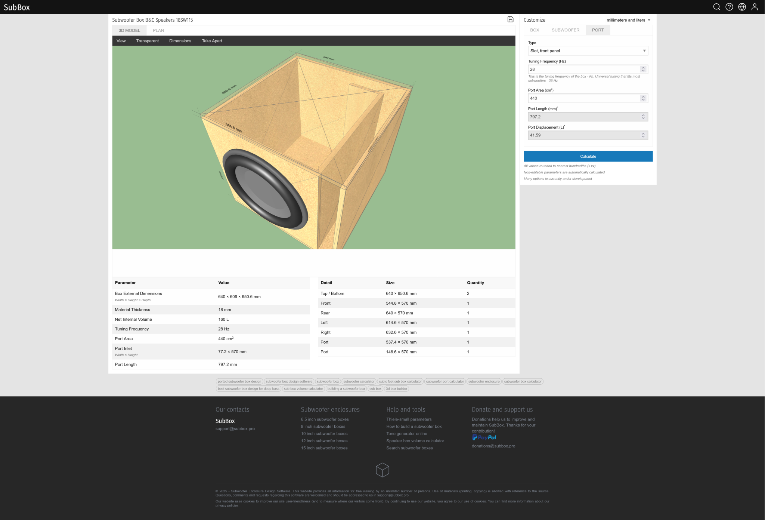765x520 pixels.
Task: Click the donations@subbox.pro email link
Action: pos(493,446)
